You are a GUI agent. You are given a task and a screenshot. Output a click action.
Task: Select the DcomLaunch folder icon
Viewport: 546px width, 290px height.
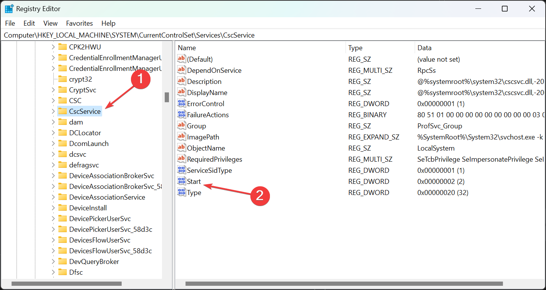tap(63, 143)
